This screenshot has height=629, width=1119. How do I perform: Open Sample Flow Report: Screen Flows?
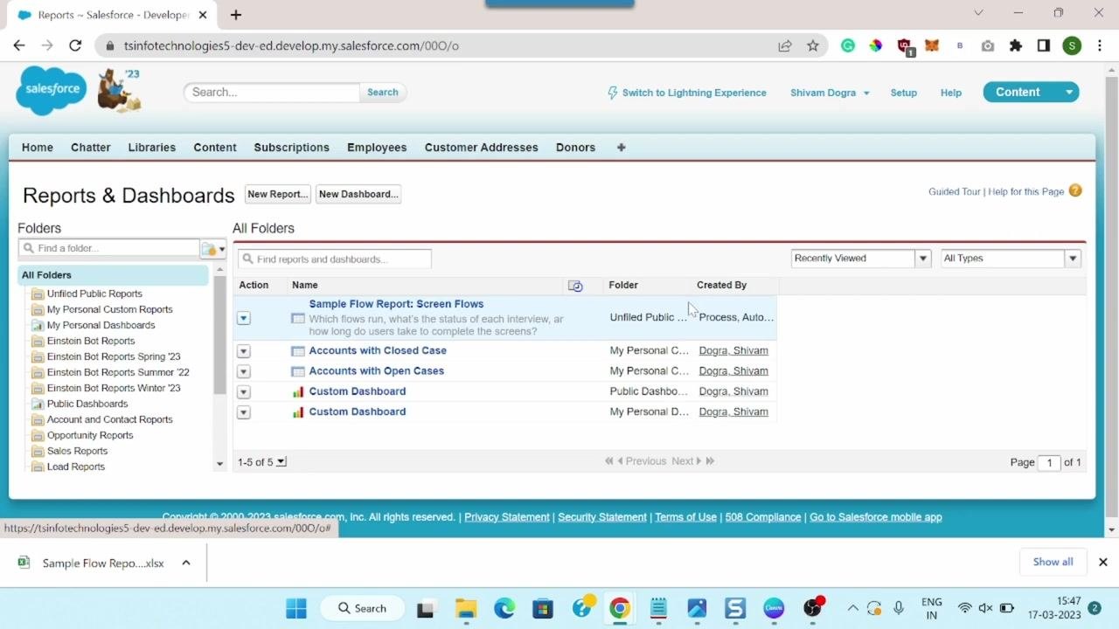396,304
